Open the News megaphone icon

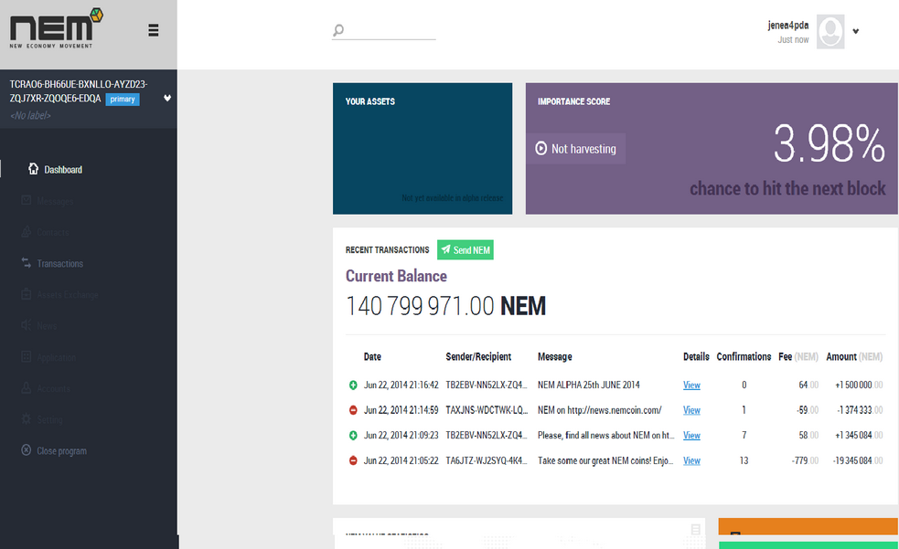[x=26, y=325]
